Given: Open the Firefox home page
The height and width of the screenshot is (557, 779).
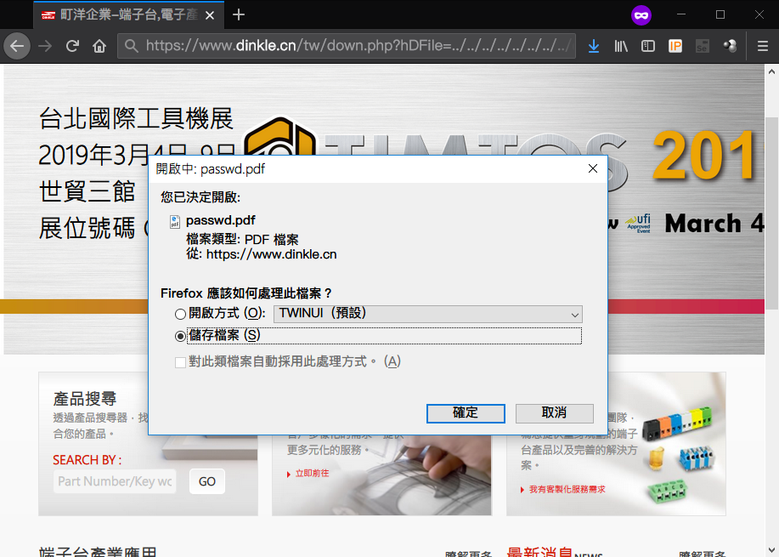Looking at the screenshot, I should [99, 46].
